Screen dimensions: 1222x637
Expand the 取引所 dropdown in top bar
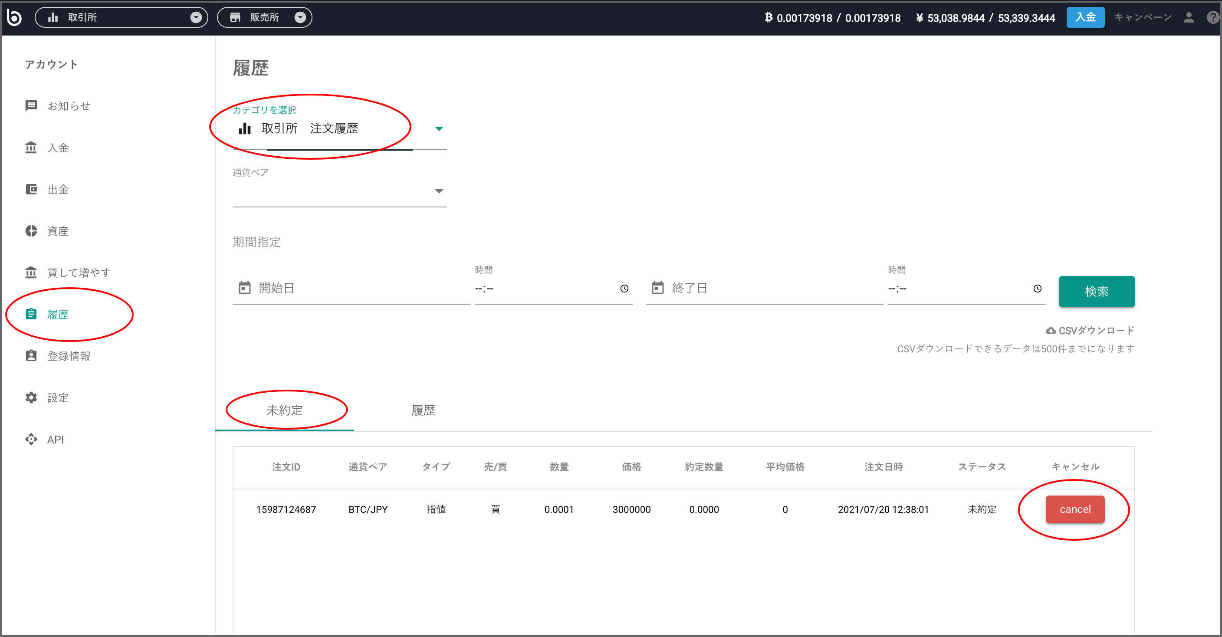point(196,17)
